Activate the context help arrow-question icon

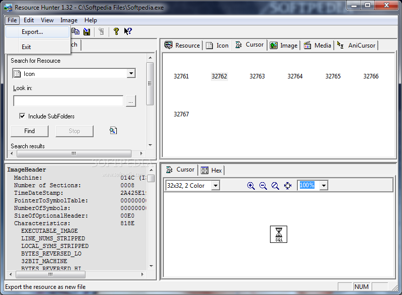pyautogui.click(x=127, y=31)
